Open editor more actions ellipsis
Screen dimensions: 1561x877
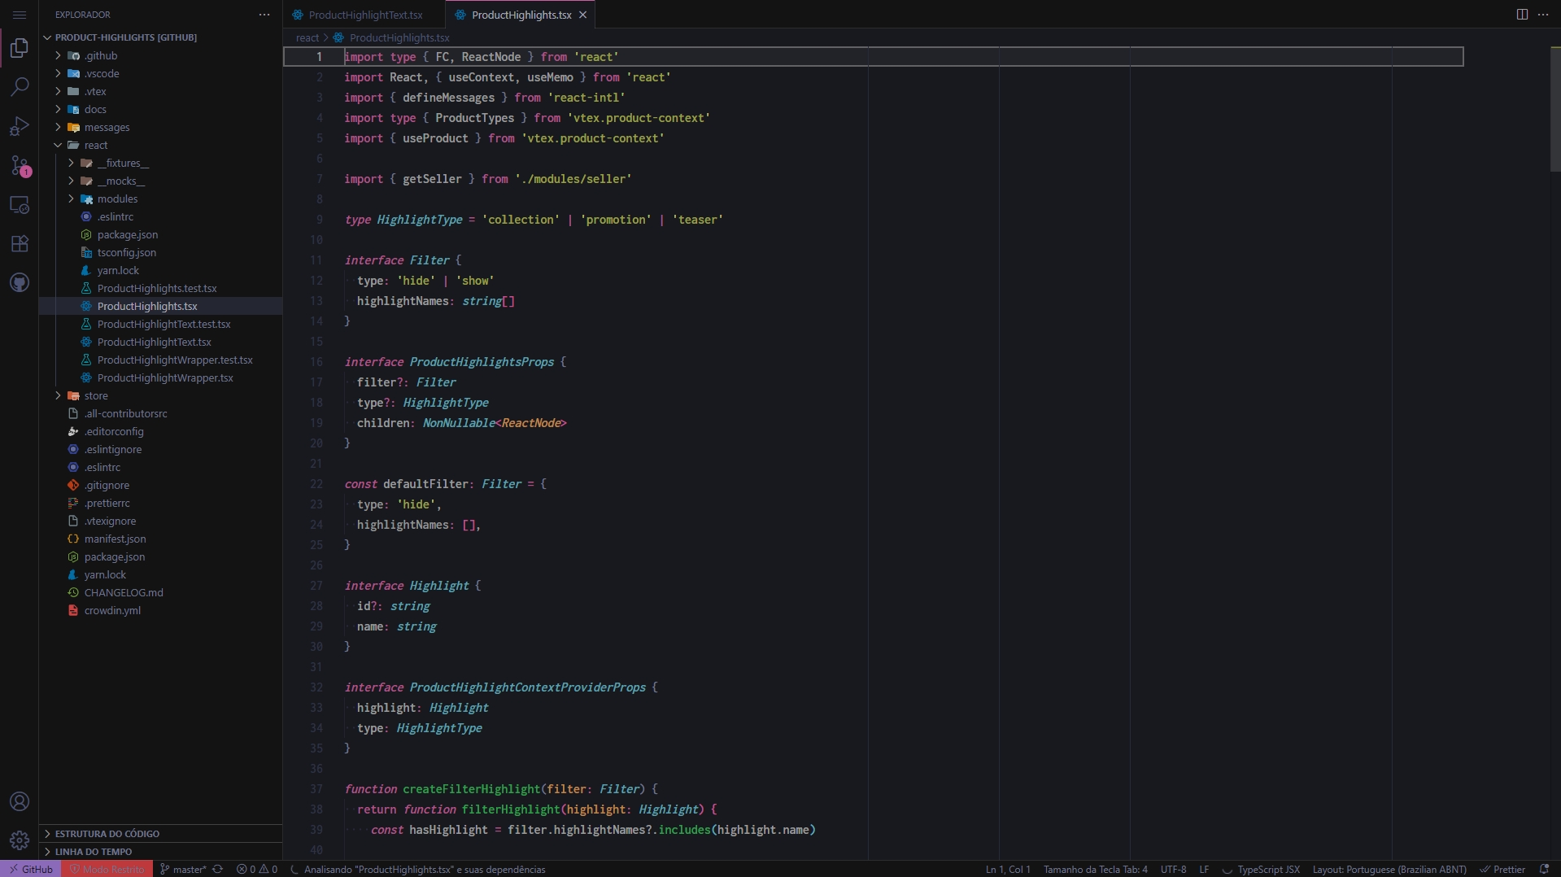pos(1543,15)
